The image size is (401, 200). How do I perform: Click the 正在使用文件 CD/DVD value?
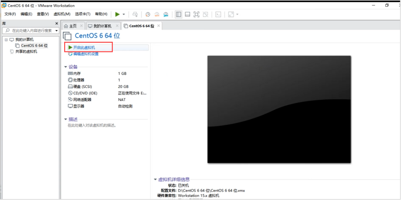point(132,93)
